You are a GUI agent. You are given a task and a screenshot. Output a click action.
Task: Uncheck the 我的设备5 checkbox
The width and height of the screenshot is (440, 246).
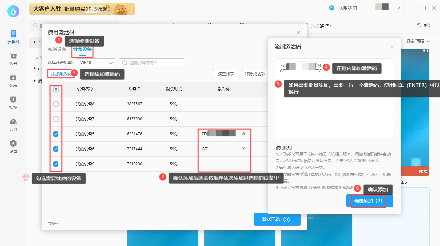(56, 134)
